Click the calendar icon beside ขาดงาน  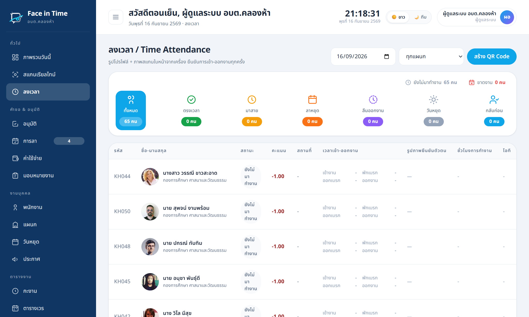(471, 82)
